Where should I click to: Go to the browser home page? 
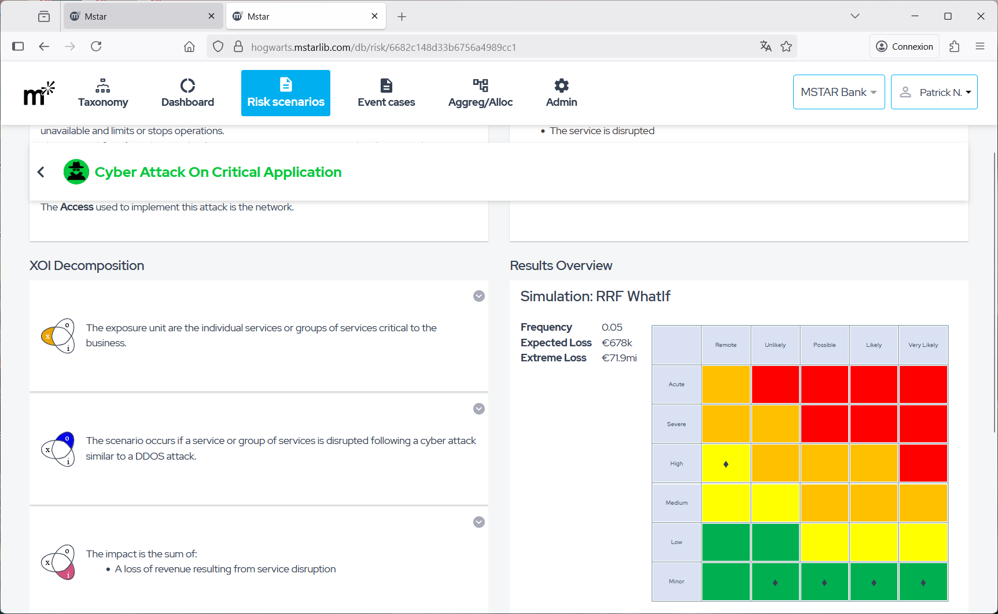(x=189, y=46)
